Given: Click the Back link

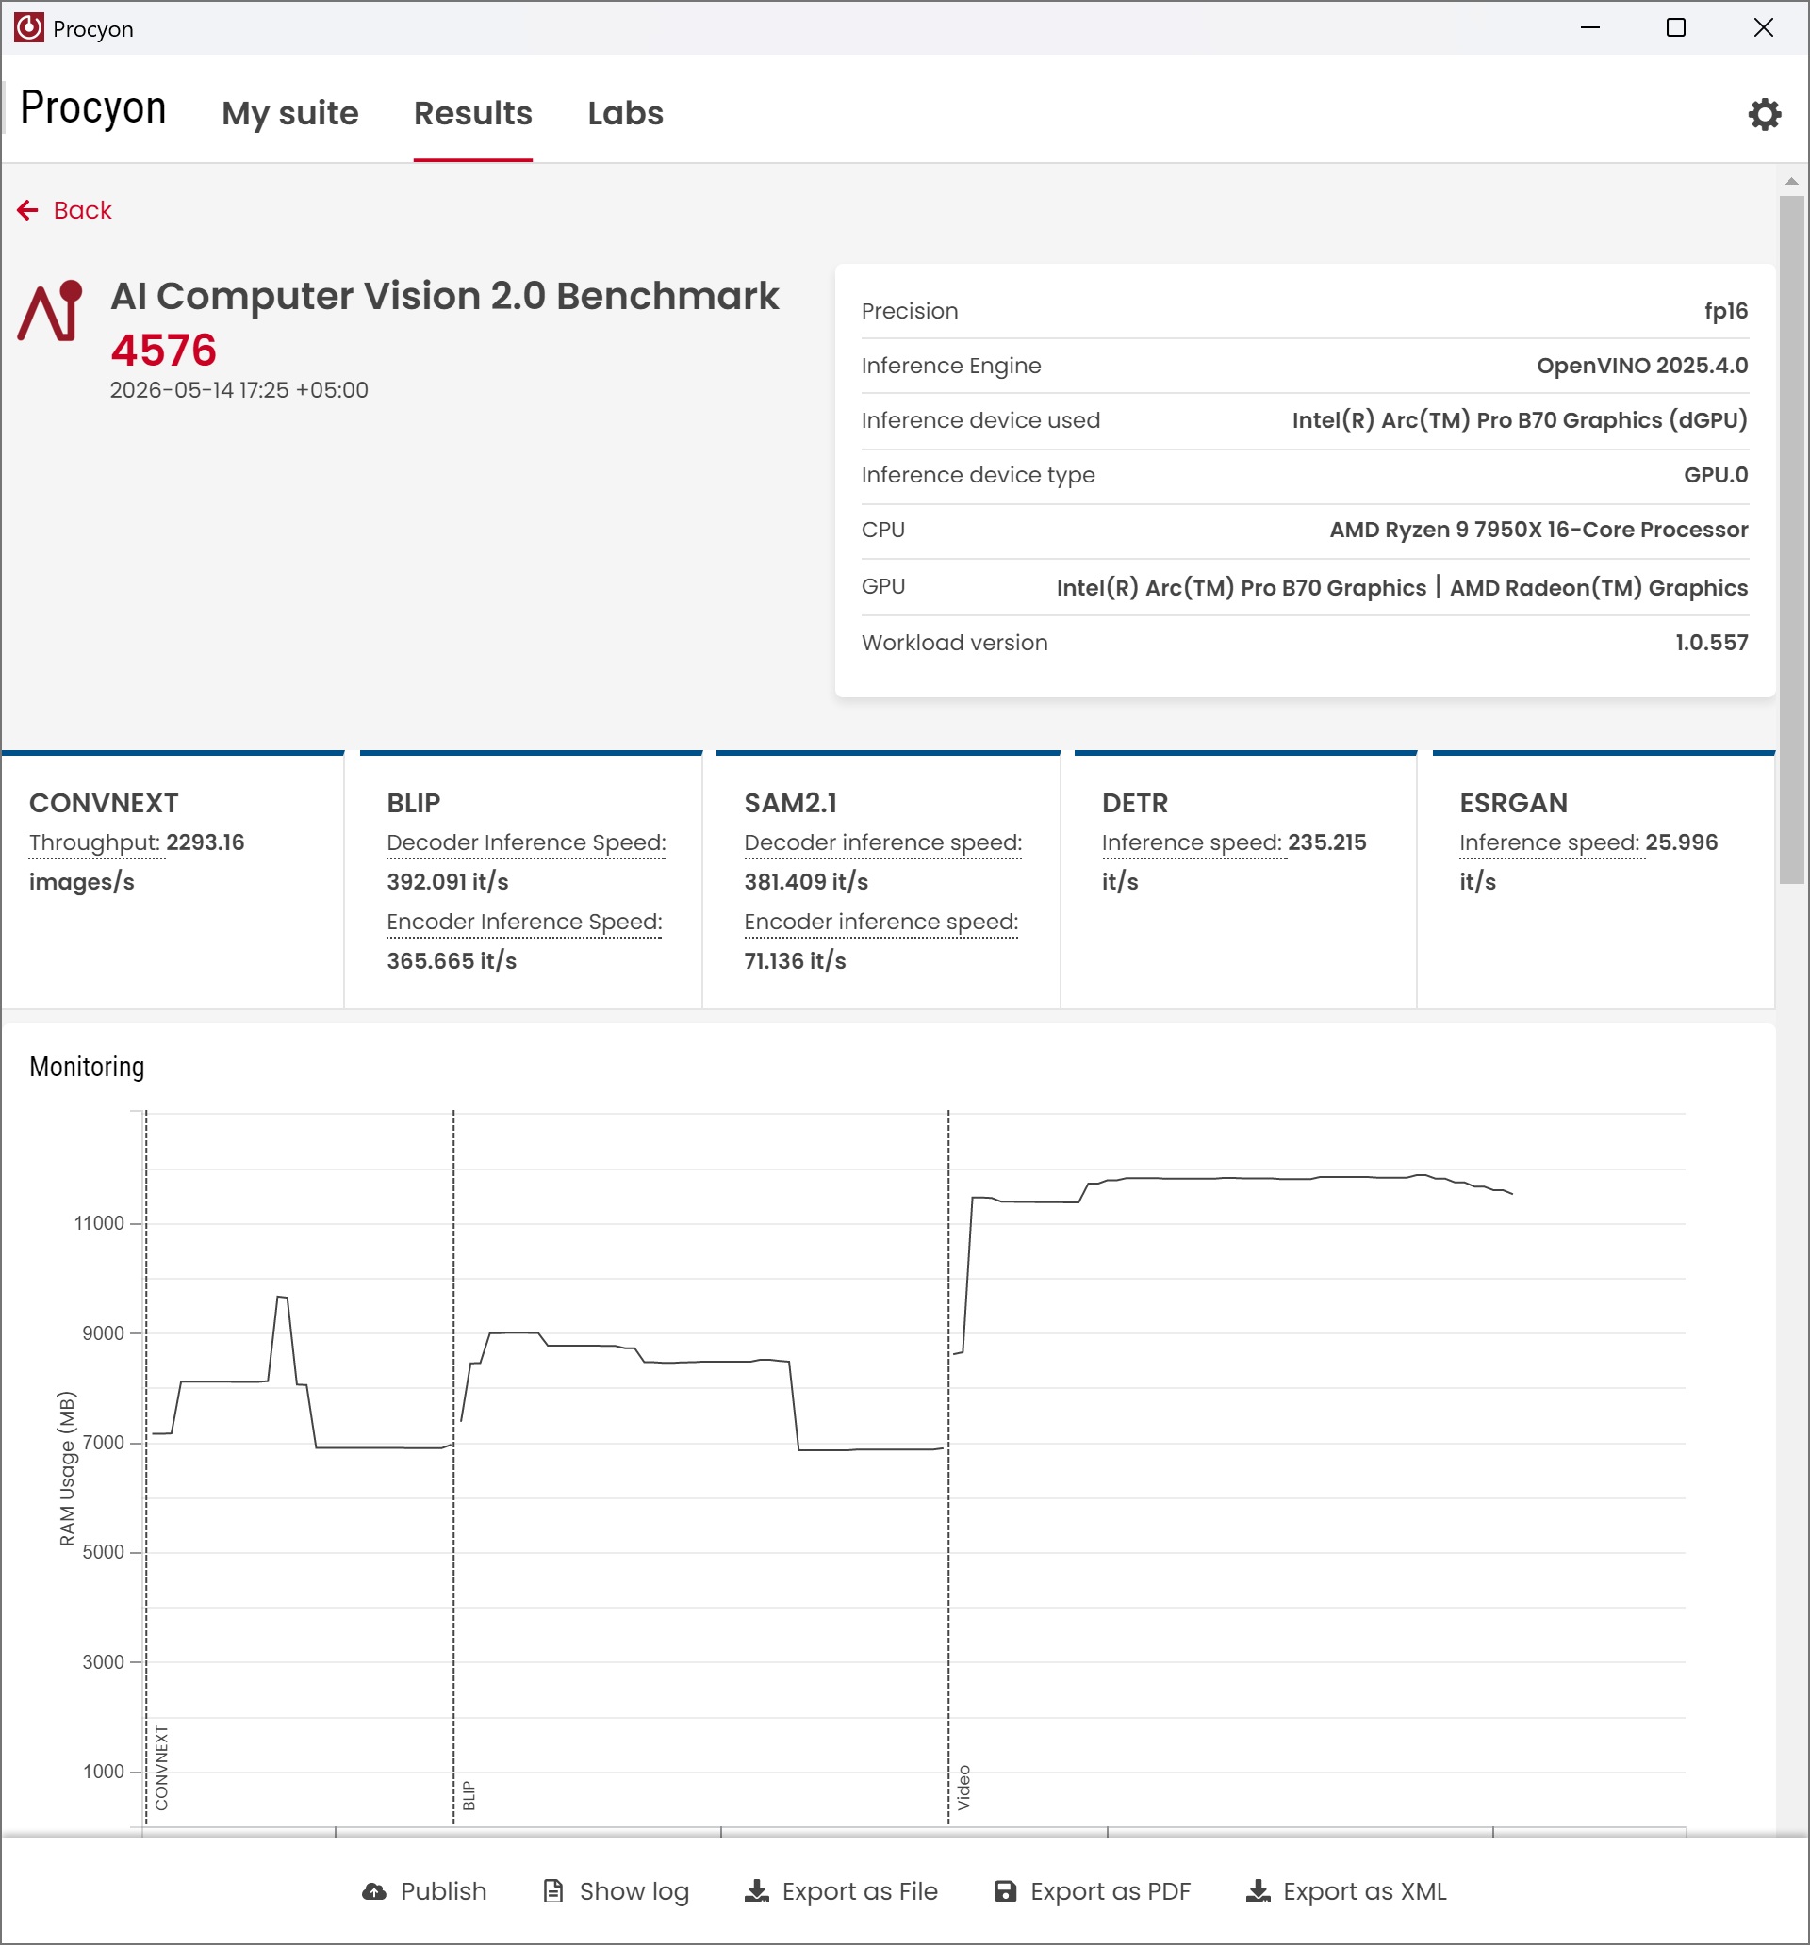Looking at the screenshot, I should pyautogui.click(x=65, y=210).
